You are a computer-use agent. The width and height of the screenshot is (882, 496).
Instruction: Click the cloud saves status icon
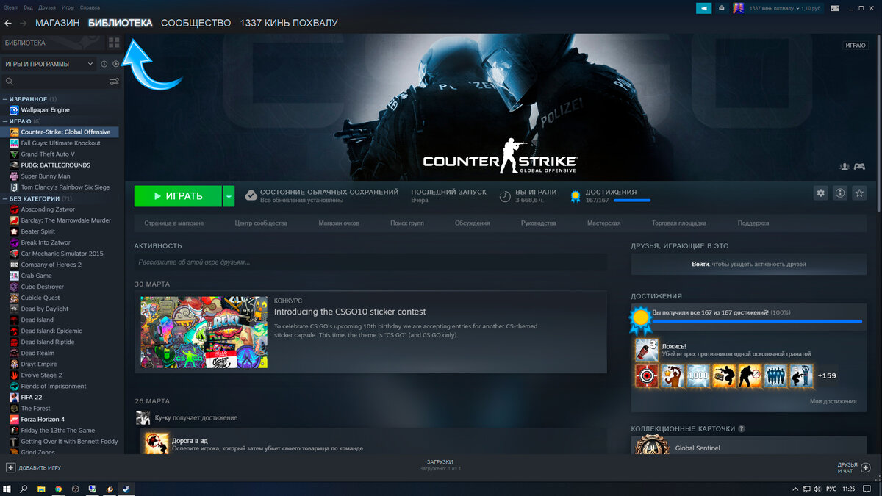(x=251, y=195)
